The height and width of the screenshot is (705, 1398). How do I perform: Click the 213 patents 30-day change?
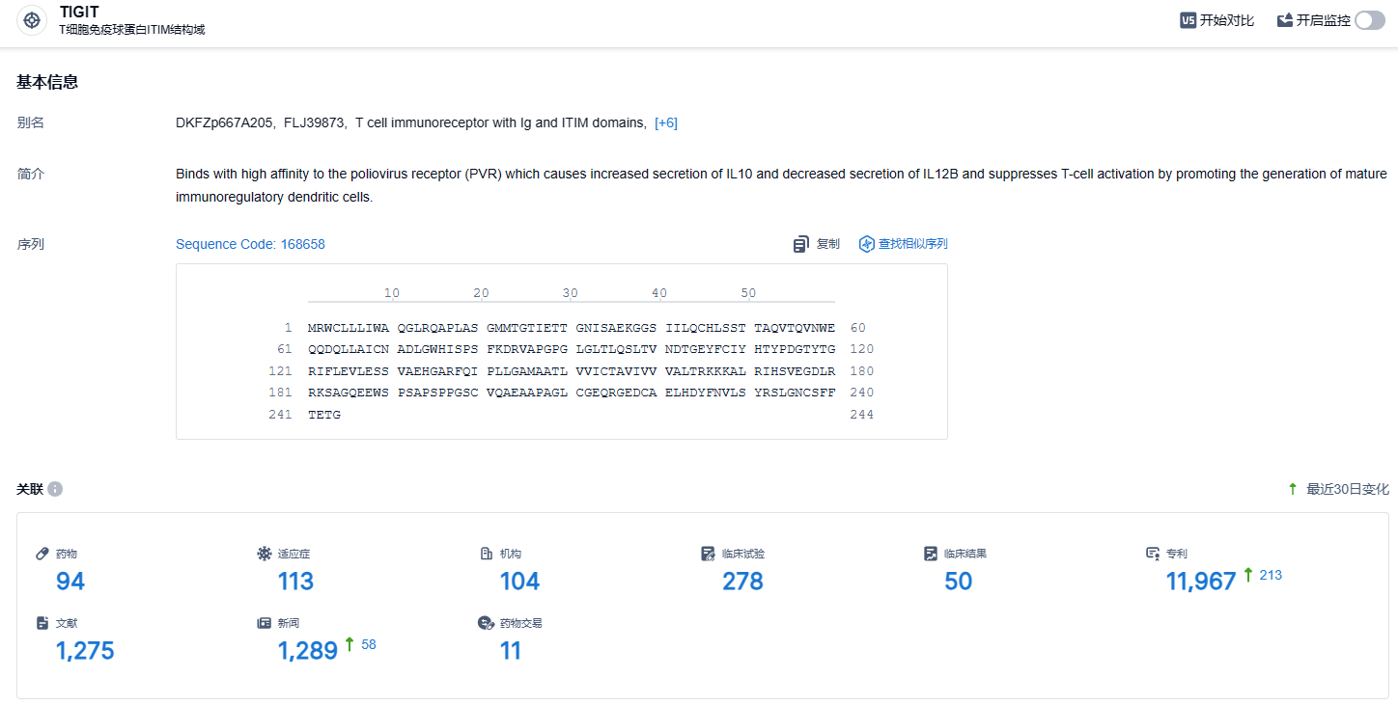point(1271,576)
